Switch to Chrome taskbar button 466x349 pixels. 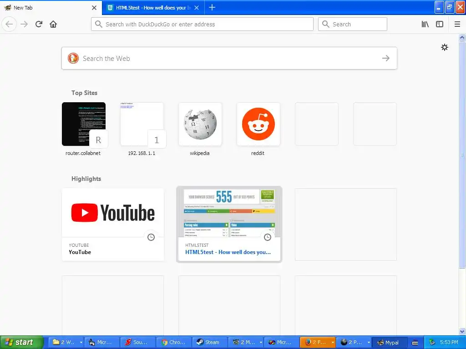(174, 342)
